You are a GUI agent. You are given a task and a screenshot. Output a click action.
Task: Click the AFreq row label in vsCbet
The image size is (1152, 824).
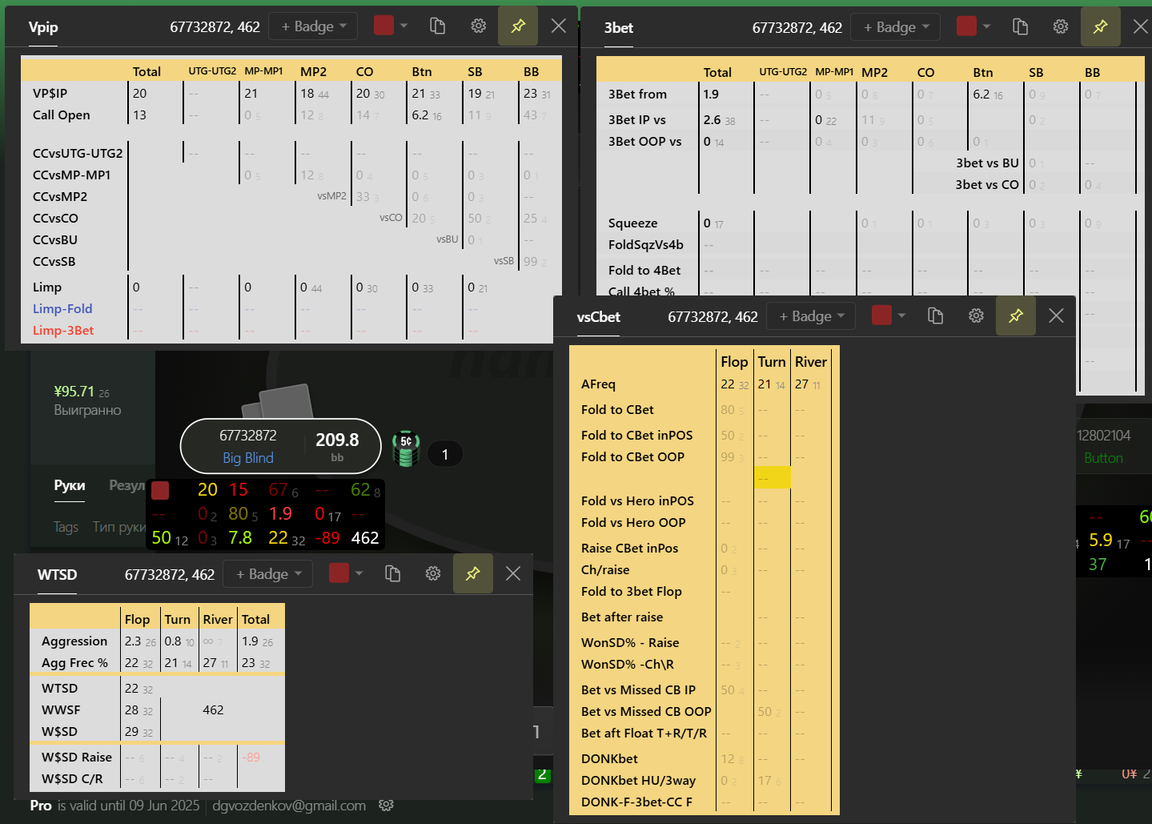click(599, 384)
